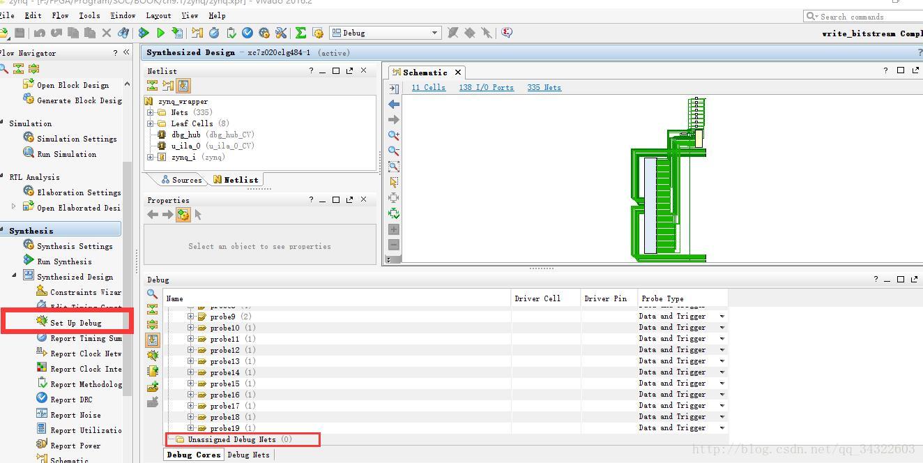Click Select Area icon in Schematic toolbar
This screenshot has height=463, width=923.
(394, 182)
